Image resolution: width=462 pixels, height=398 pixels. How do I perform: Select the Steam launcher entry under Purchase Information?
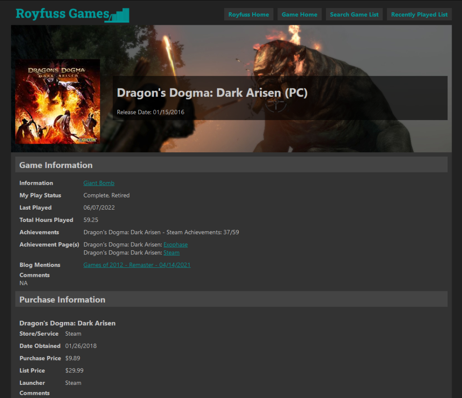[x=73, y=383]
